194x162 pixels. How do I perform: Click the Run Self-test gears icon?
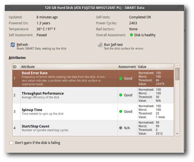point(100,45)
